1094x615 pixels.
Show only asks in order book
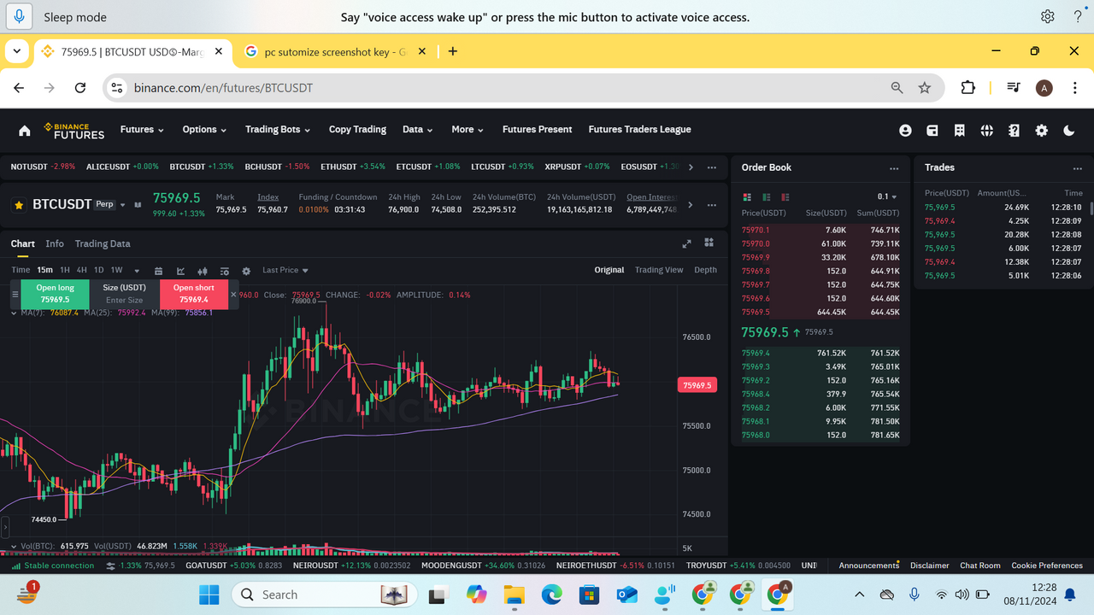[785, 197]
